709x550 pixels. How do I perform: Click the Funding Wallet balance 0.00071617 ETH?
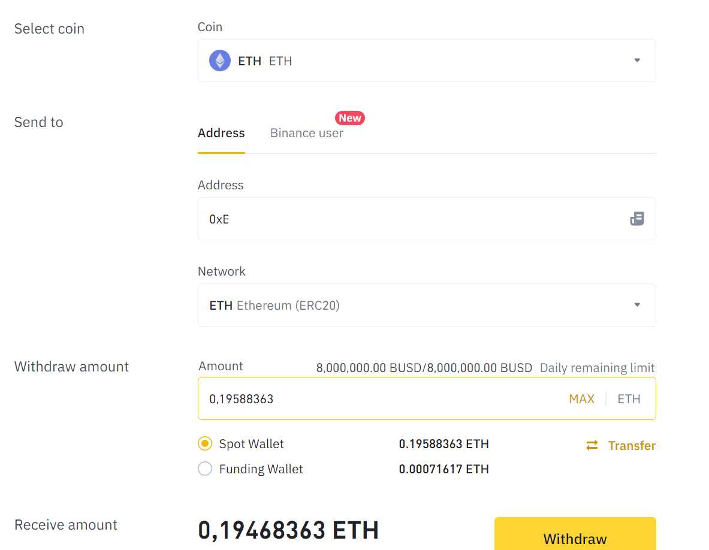pyautogui.click(x=443, y=469)
